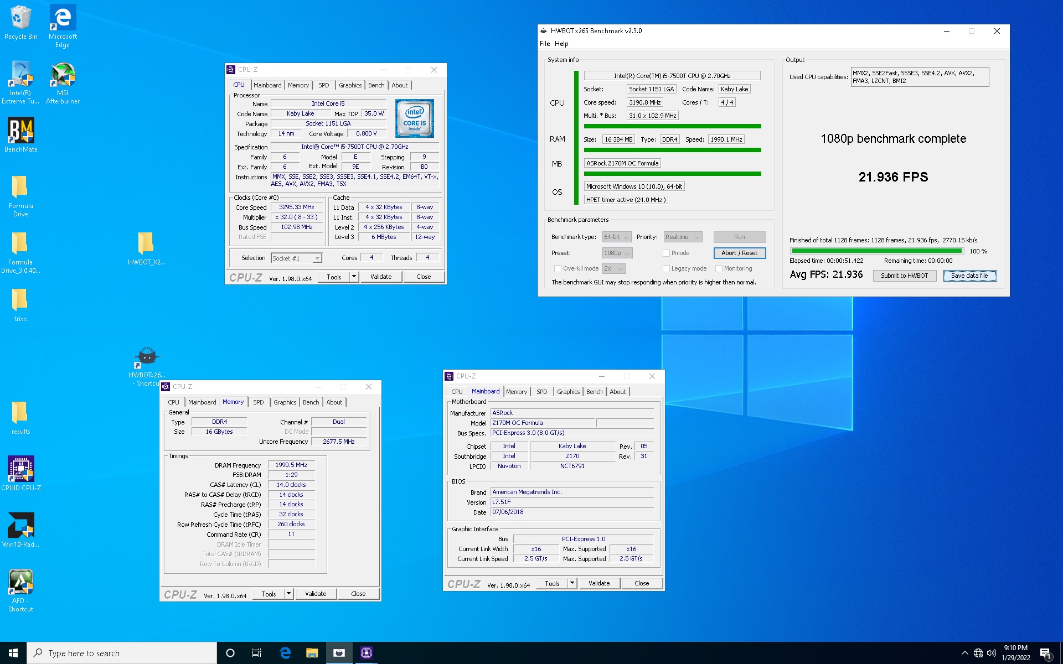The height and width of the screenshot is (664, 1063).
Task: Open Intel Extreme Tuning desktop shortcut
Action: pos(20,82)
